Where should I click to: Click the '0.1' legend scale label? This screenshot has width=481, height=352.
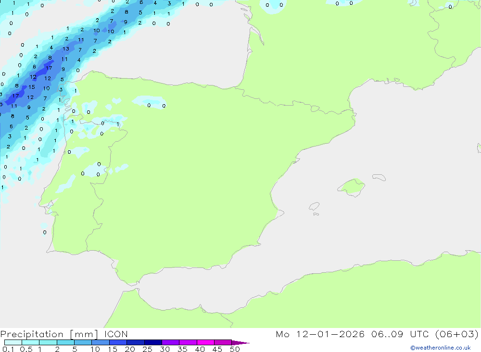tap(8, 349)
